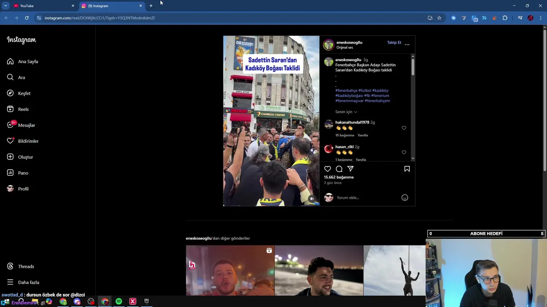547x307 pixels.
Task: Save reel with bookmark icon
Action: coord(407,169)
